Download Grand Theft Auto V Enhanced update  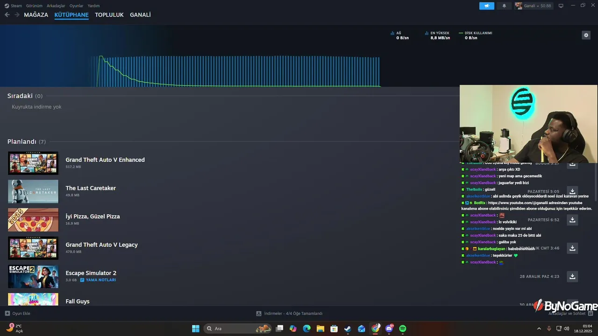tap(572, 164)
